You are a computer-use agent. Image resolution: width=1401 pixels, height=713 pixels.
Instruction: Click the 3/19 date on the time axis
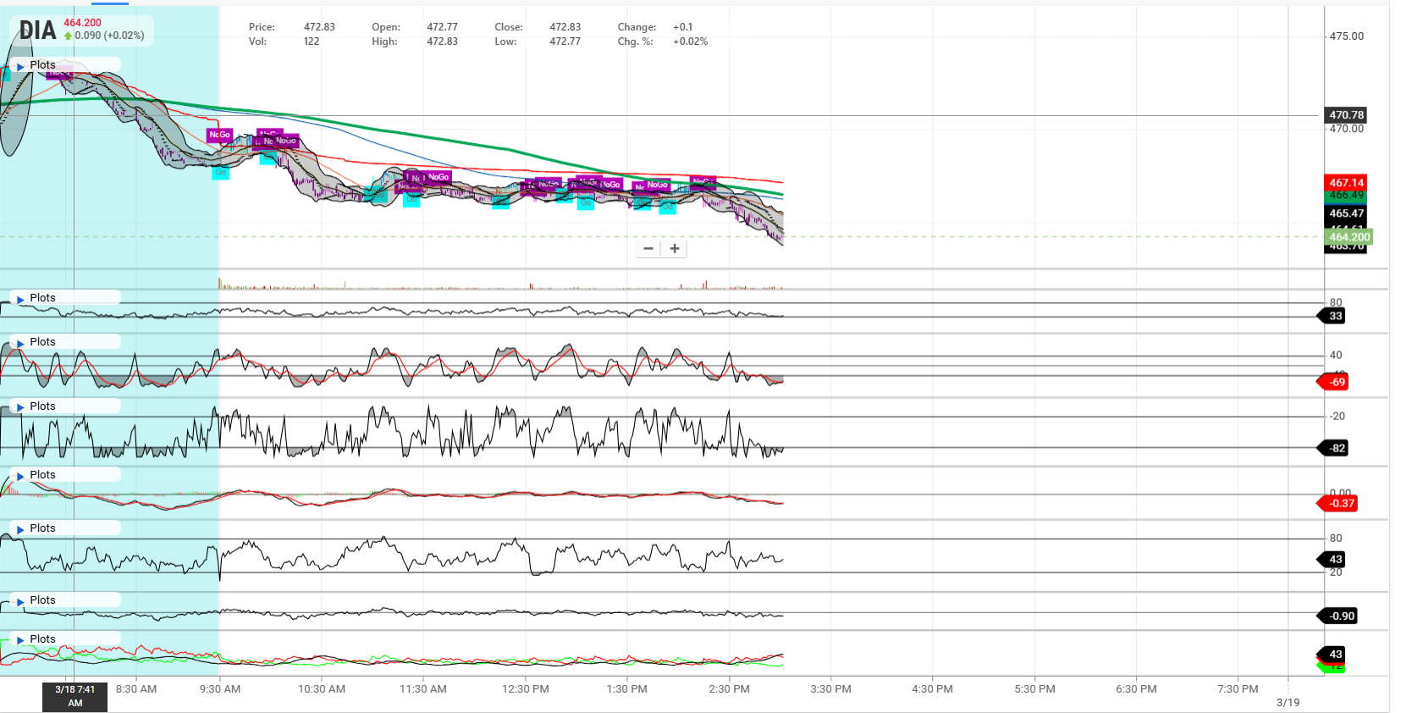(x=1288, y=702)
